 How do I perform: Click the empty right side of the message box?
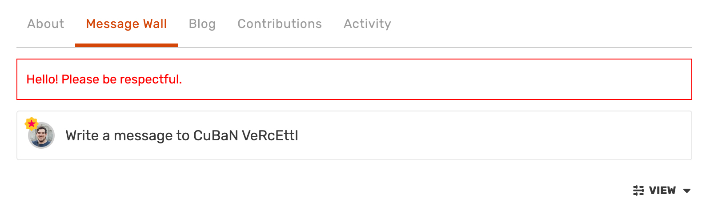click(534, 135)
